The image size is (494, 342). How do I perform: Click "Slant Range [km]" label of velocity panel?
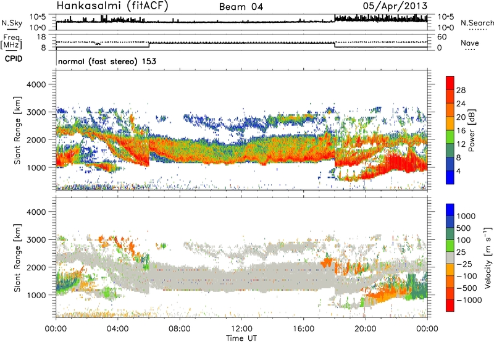click(17, 257)
